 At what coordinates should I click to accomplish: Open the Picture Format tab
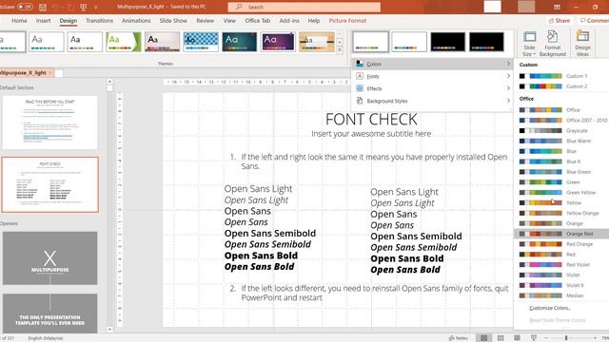tap(347, 21)
